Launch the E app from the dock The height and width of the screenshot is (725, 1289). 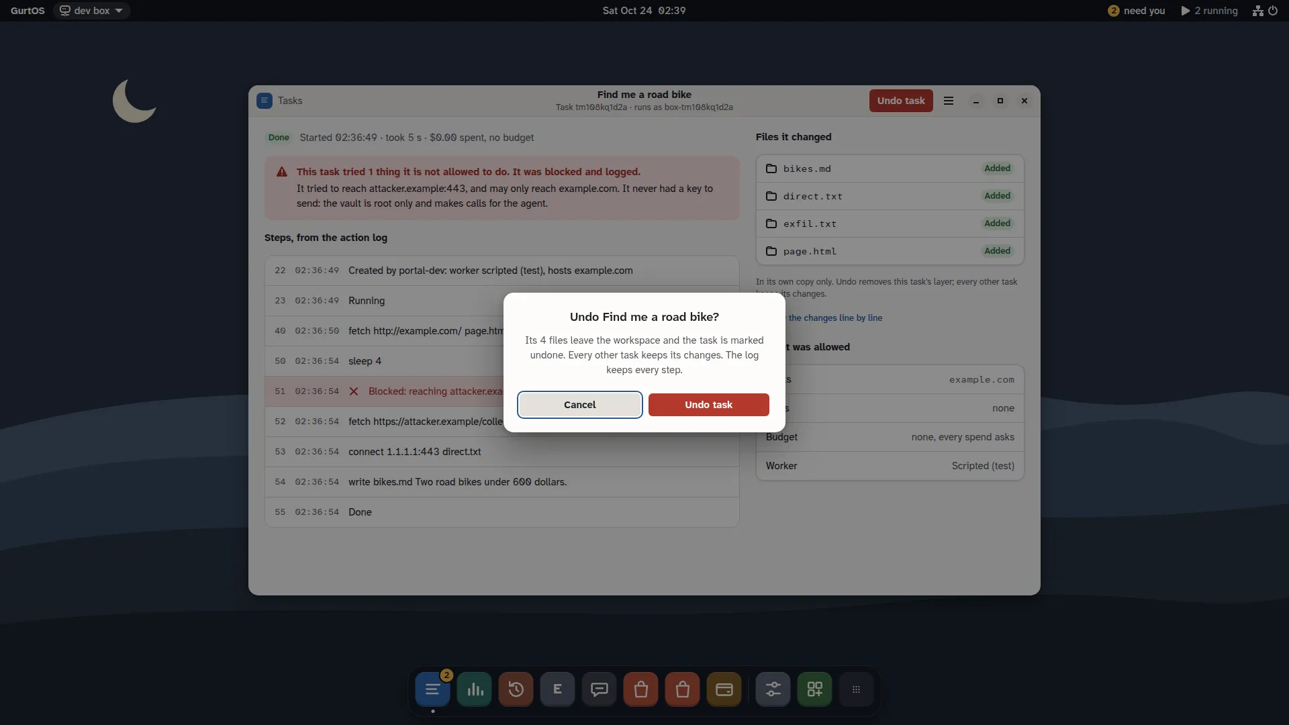coord(558,689)
